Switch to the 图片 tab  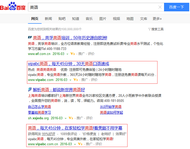(103, 19)
